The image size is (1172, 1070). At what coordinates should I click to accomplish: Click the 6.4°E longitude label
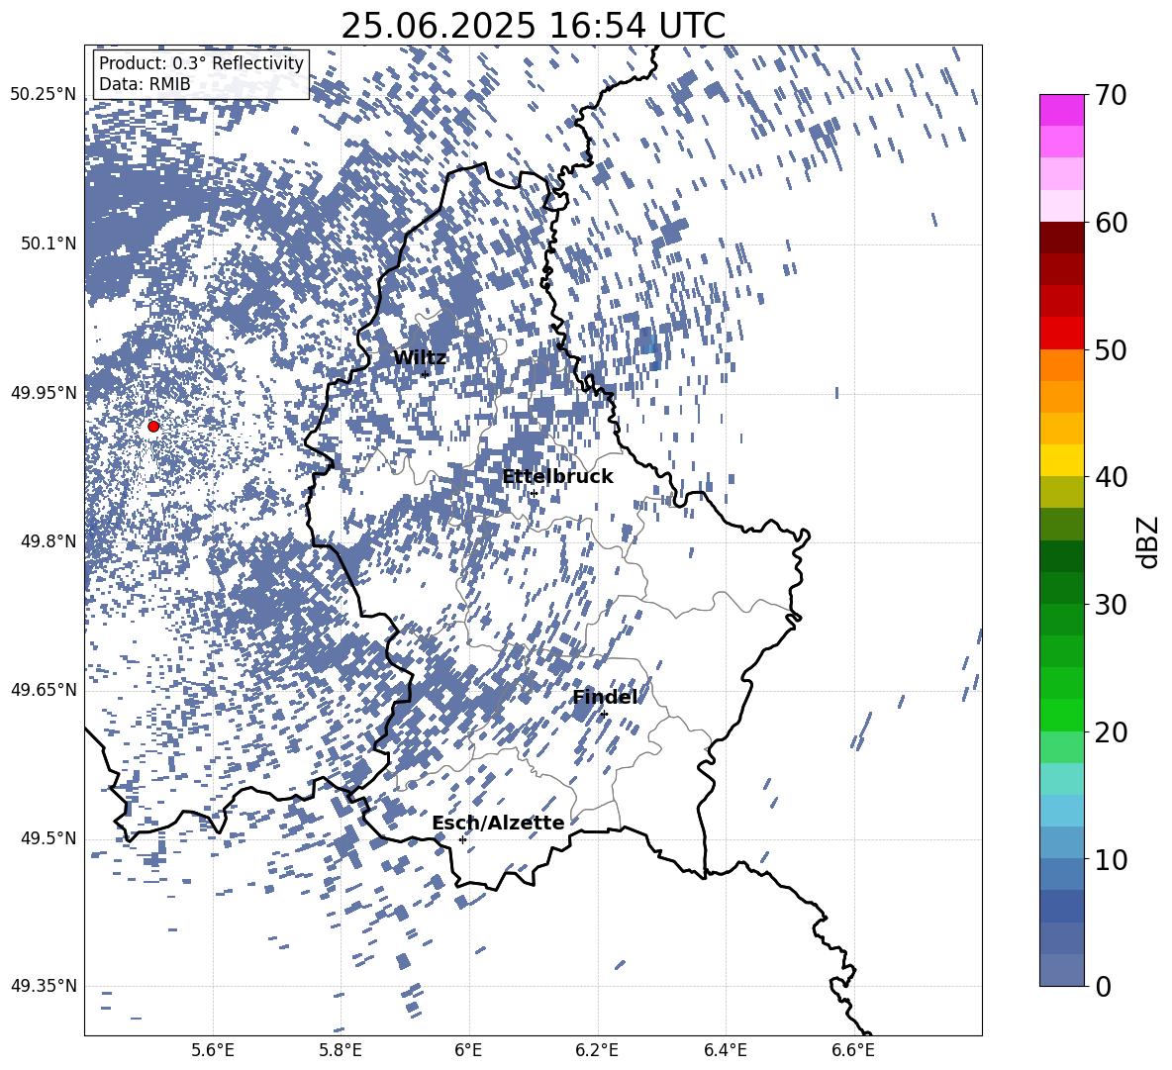click(x=725, y=1050)
